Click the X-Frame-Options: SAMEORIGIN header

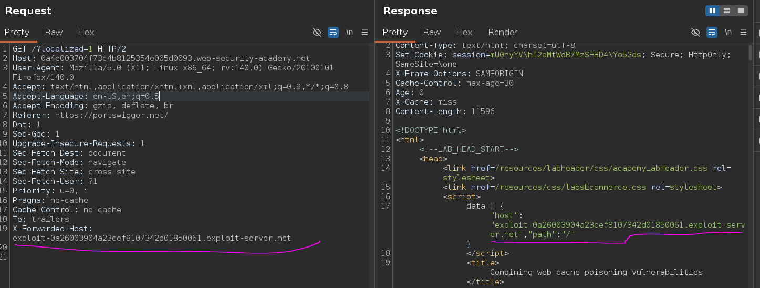(x=459, y=74)
